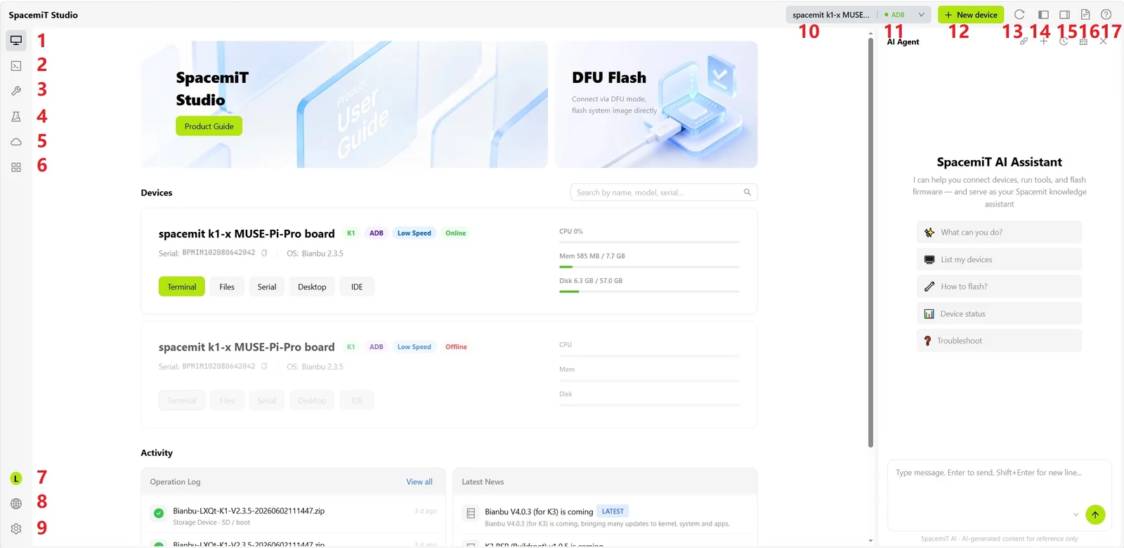
Task: Select the 'How to flash?' suggestion
Action: coord(999,287)
